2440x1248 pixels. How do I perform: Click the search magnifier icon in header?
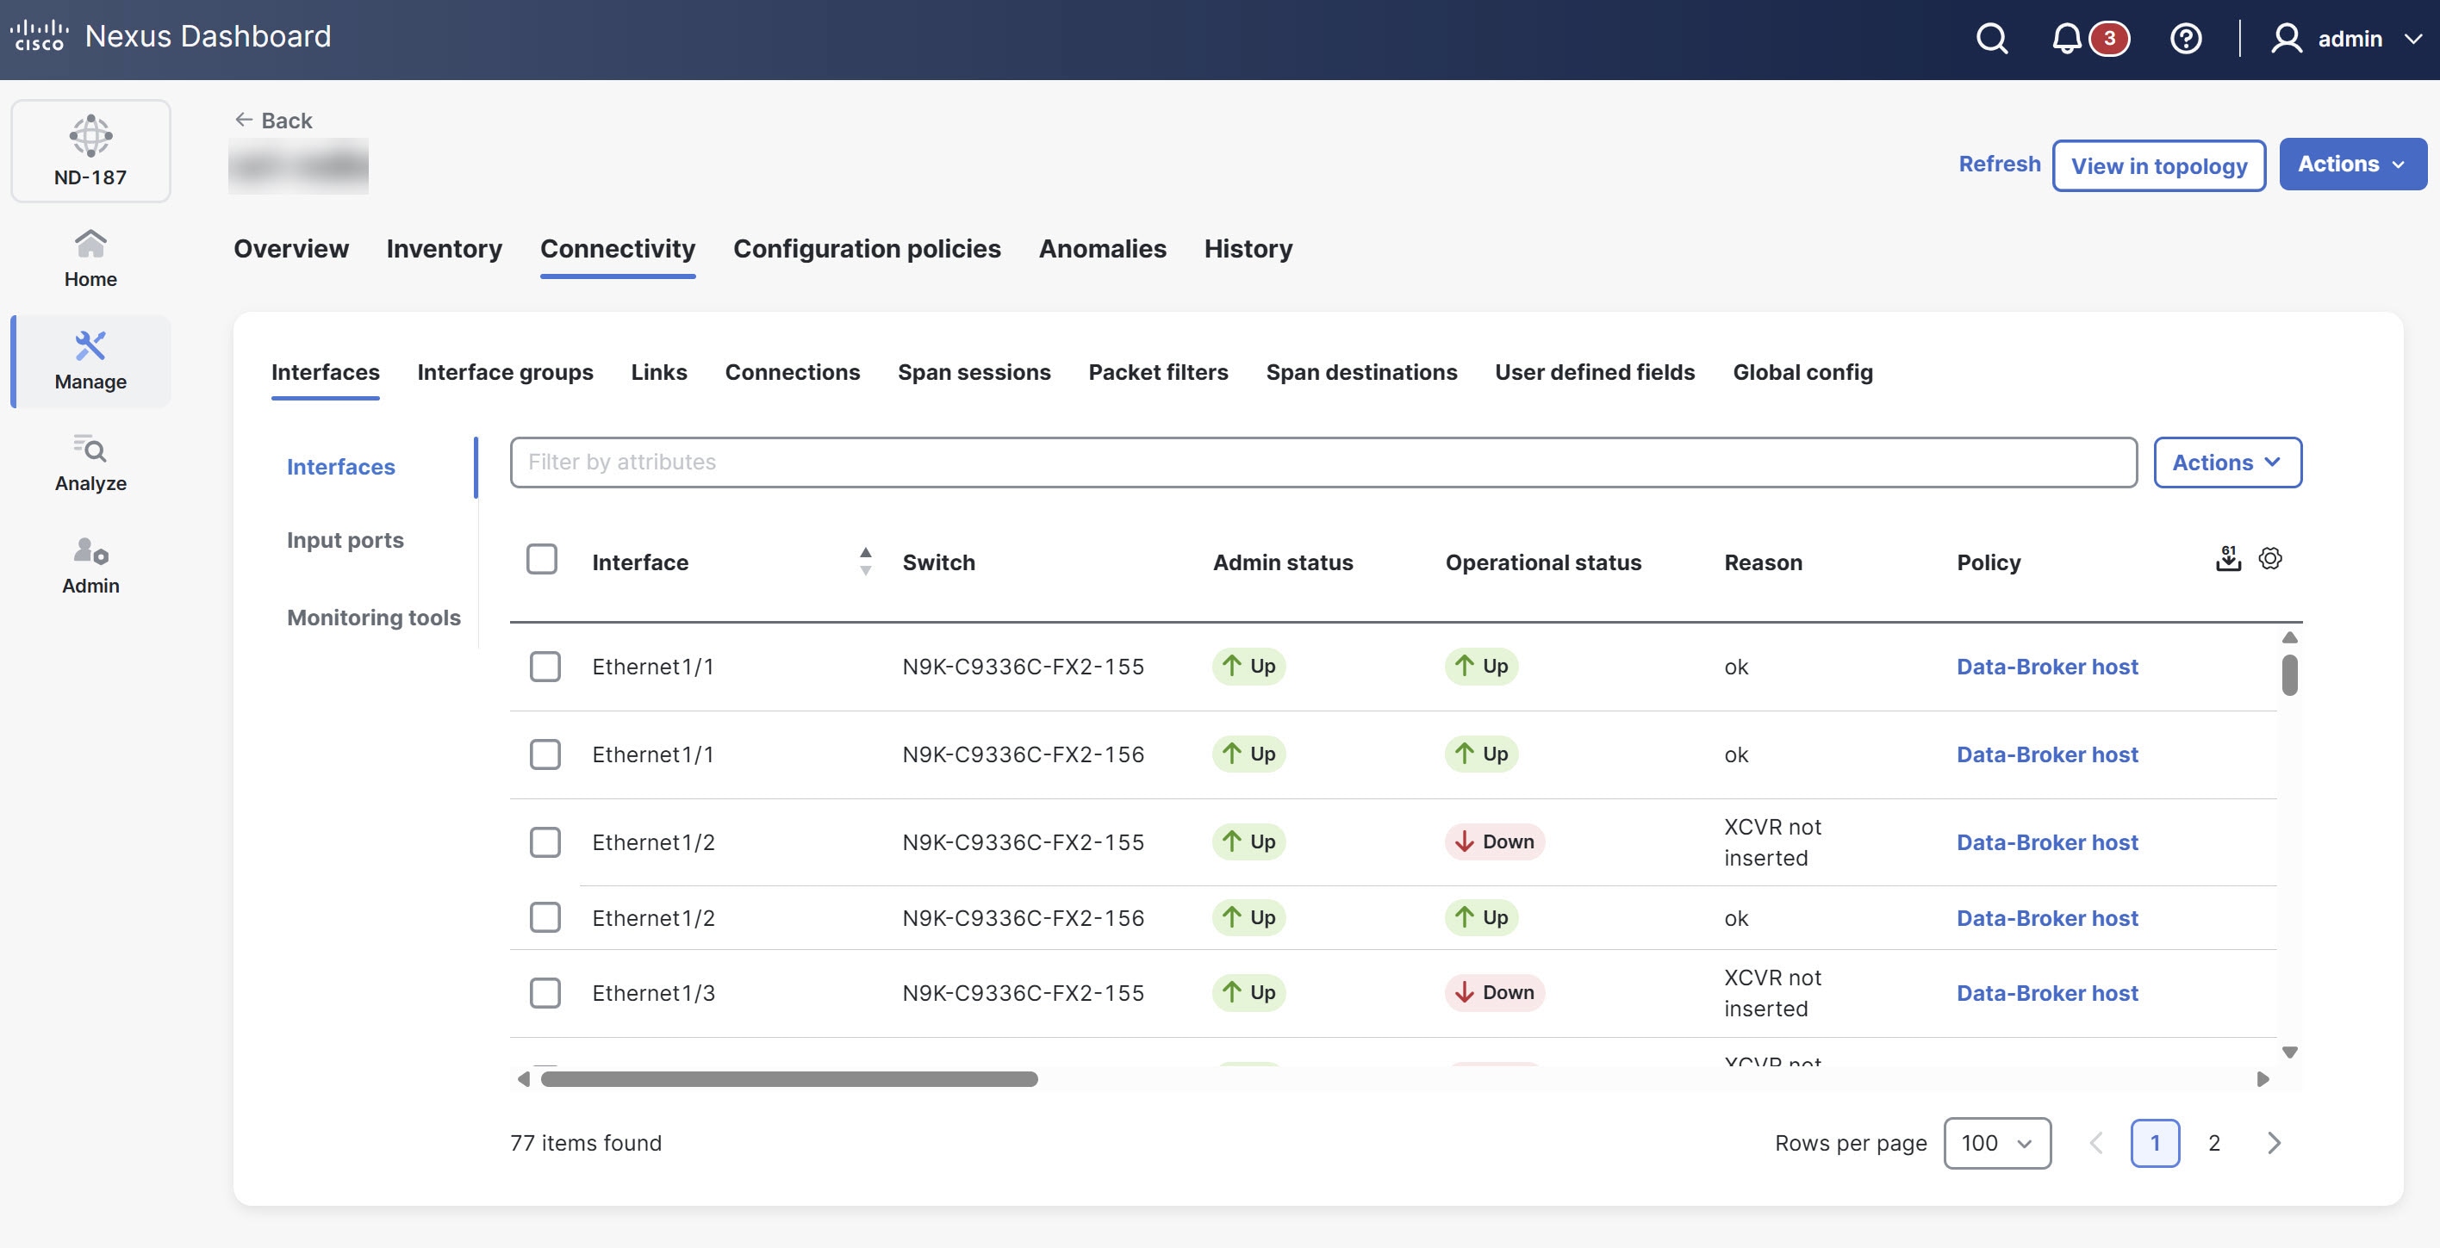point(1991,39)
